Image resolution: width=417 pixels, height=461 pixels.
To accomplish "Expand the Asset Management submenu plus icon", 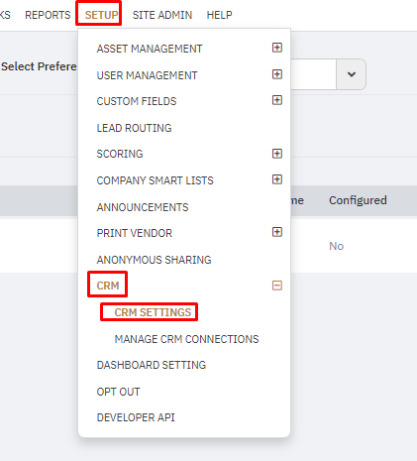I will tap(277, 48).
